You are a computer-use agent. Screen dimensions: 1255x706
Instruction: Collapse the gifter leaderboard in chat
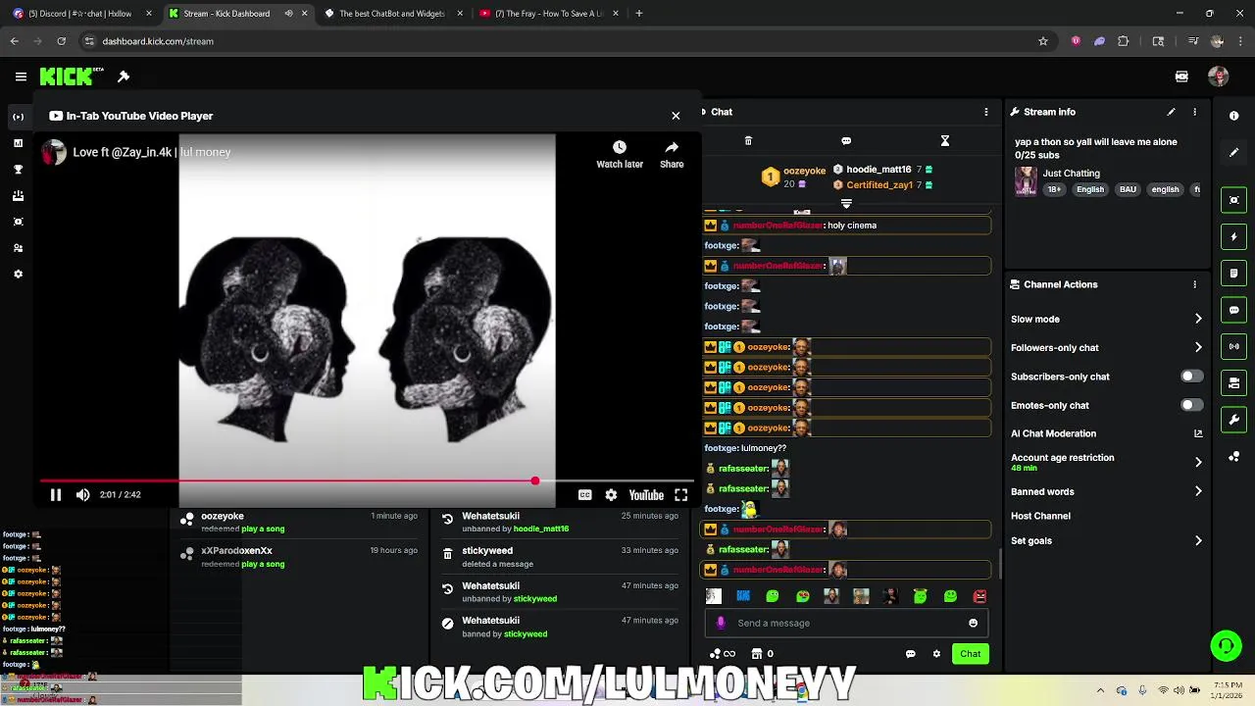846,204
